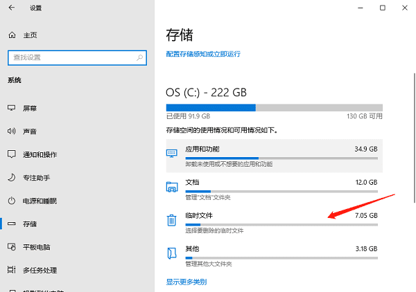
Task: Click the Power and sleep (电源和睡眠) icon
Action: pos(12,201)
